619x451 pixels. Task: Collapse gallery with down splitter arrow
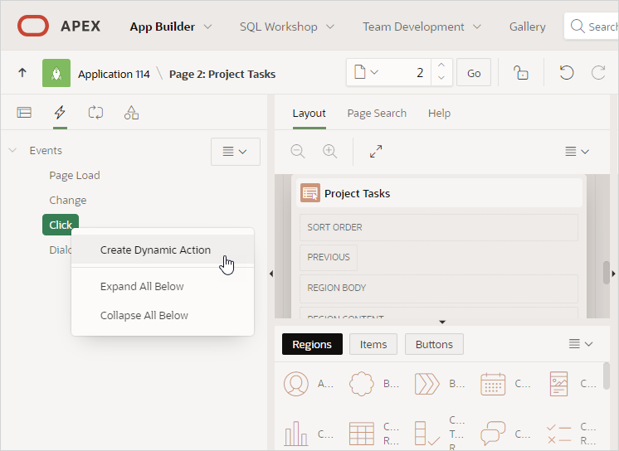442,322
